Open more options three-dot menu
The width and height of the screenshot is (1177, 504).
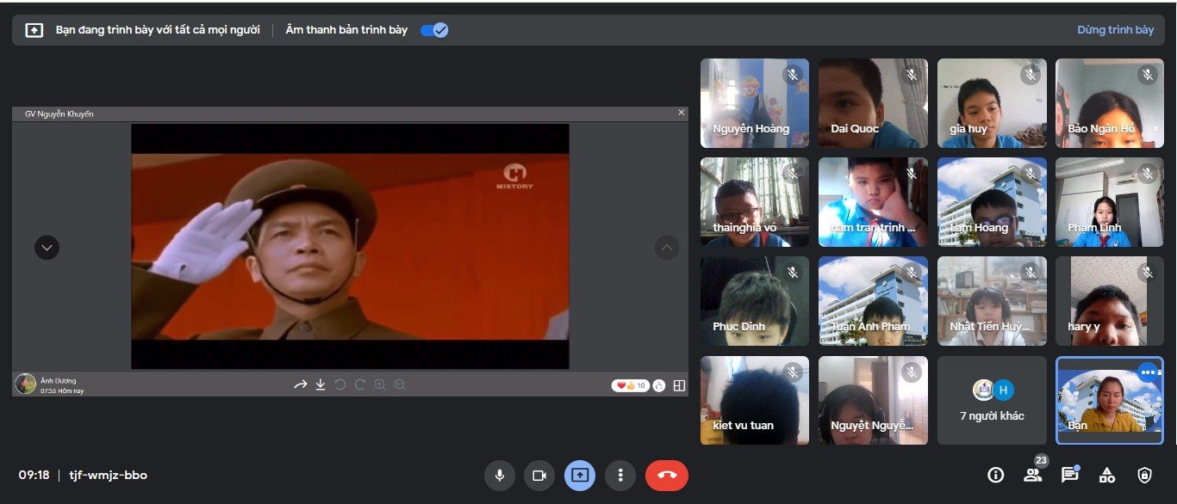click(x=620, y=475)
